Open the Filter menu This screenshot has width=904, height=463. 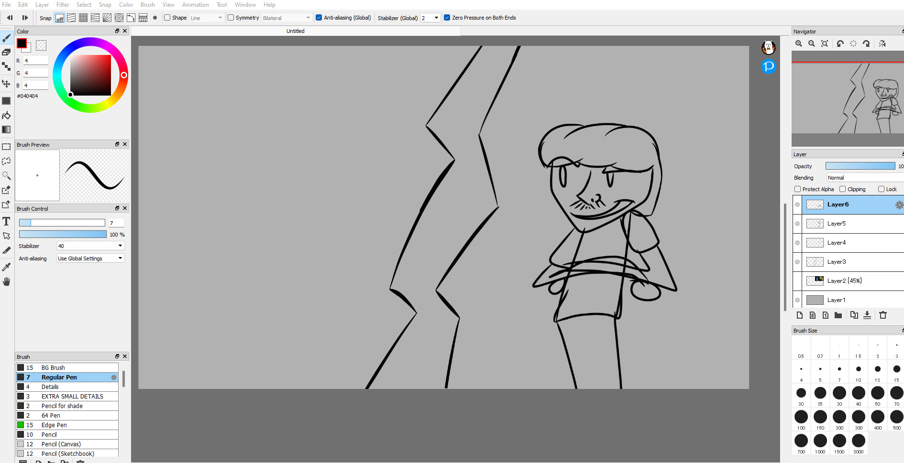pos(62,4)
